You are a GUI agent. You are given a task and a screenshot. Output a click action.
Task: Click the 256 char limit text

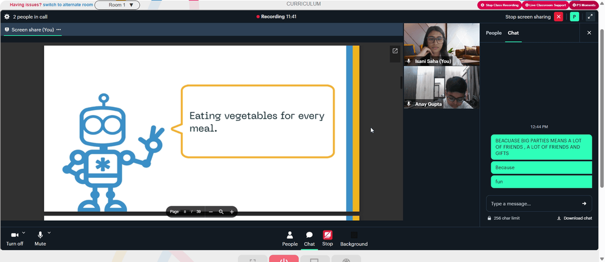506,218
